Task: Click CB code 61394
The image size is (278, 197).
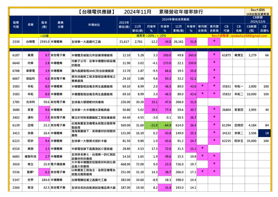Action: pos(227,125)
